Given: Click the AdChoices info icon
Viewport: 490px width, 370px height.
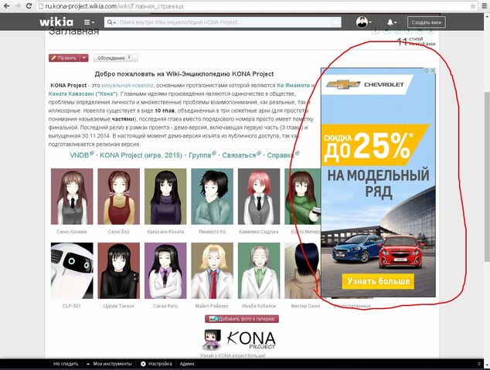Looking at the screenshot, I should [x=427, y=71].
